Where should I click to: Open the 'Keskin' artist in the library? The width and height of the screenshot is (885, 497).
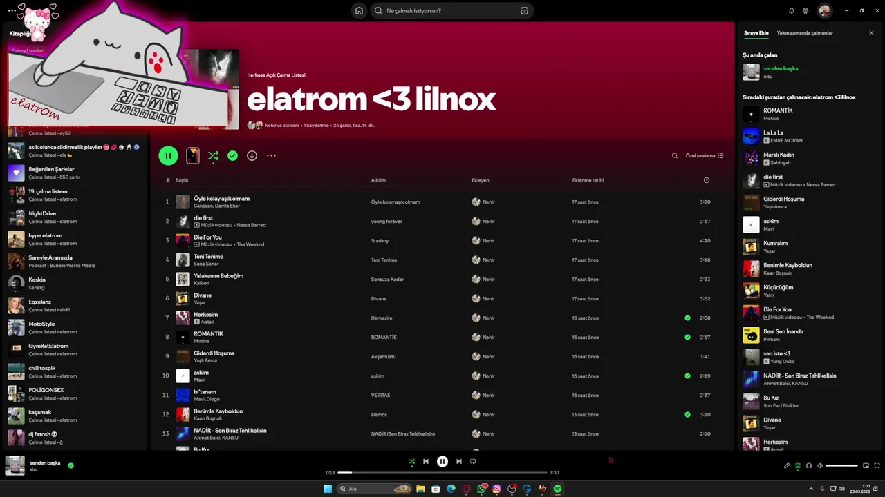[x=76, y=283]
